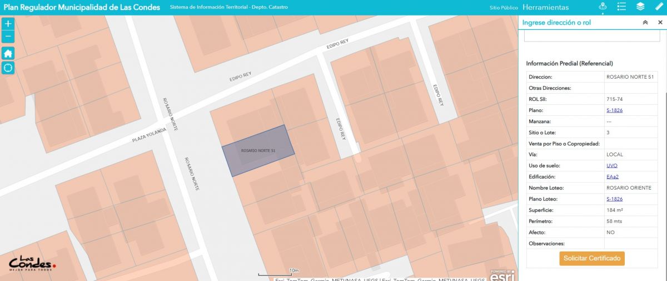Select the measurement ruler tool
The width and height of the screenshot is (667, 281).
click(x=659, y=7)
